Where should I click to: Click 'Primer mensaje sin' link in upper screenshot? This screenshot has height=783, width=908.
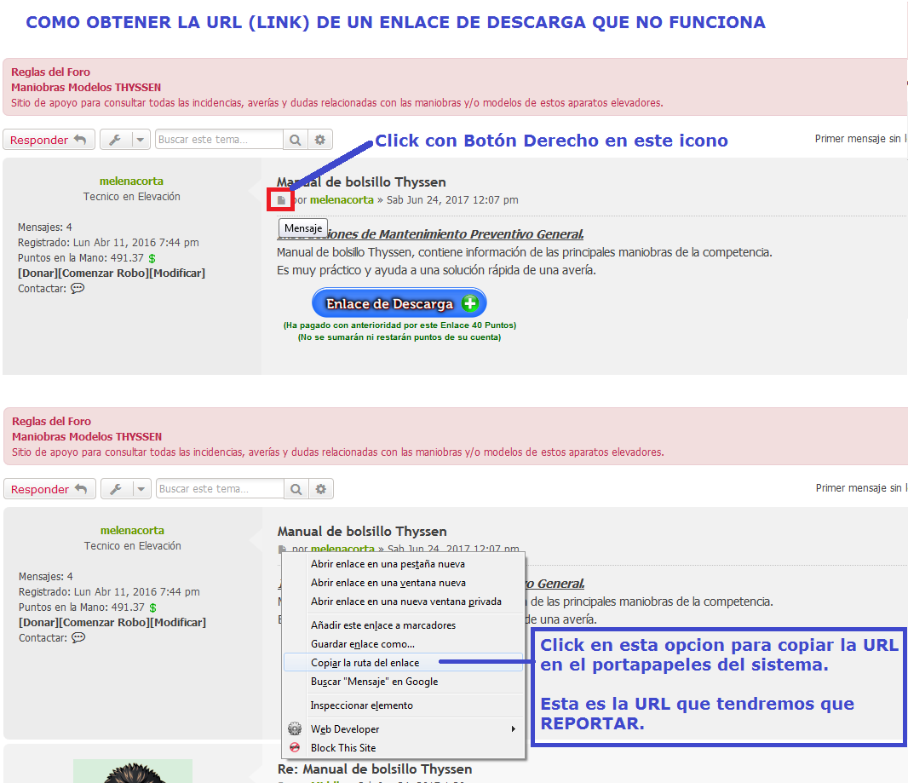tap(860, 139)
